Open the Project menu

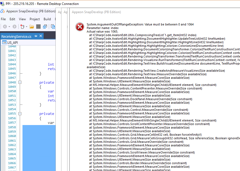35,19
